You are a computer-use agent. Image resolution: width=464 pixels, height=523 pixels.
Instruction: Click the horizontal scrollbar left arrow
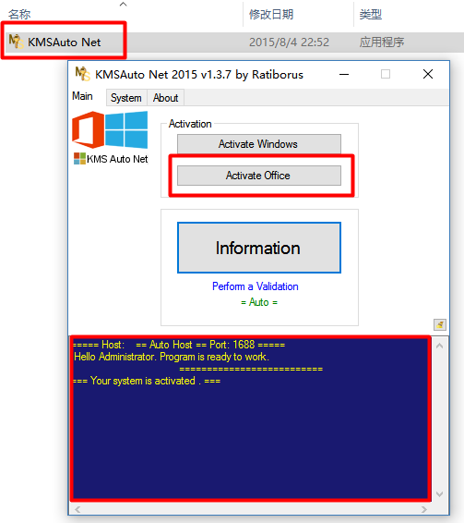click(x=77, y=509)
